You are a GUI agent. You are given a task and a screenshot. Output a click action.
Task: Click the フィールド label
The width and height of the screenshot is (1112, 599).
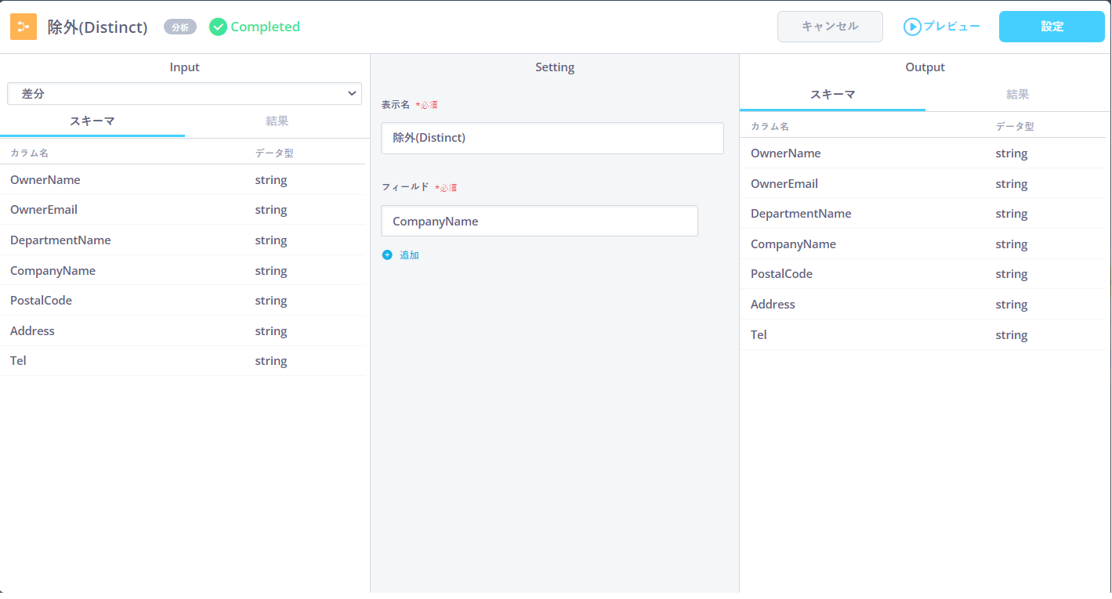[x=405, y=187]
